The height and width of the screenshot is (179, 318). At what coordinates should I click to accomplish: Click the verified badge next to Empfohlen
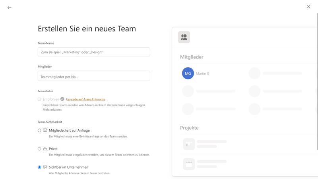tap(62, 99)
